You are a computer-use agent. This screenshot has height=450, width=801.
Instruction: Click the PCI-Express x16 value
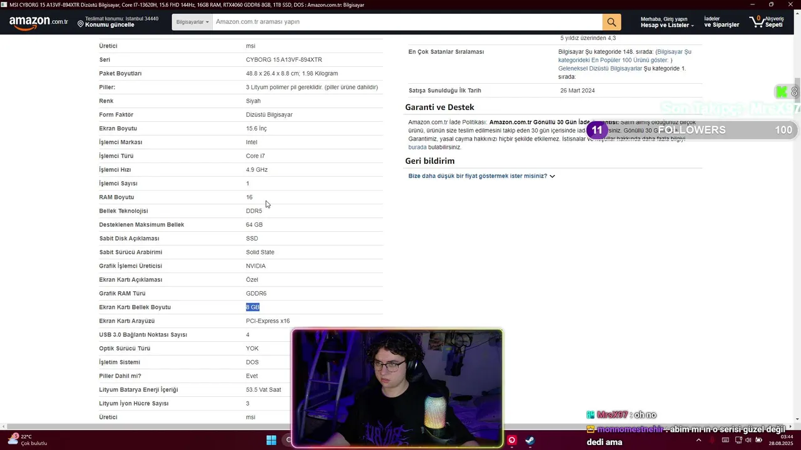[x=268, y=321]
